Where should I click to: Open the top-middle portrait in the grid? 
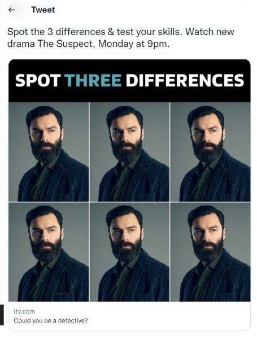pyautogui.click(x=130, y=152)
